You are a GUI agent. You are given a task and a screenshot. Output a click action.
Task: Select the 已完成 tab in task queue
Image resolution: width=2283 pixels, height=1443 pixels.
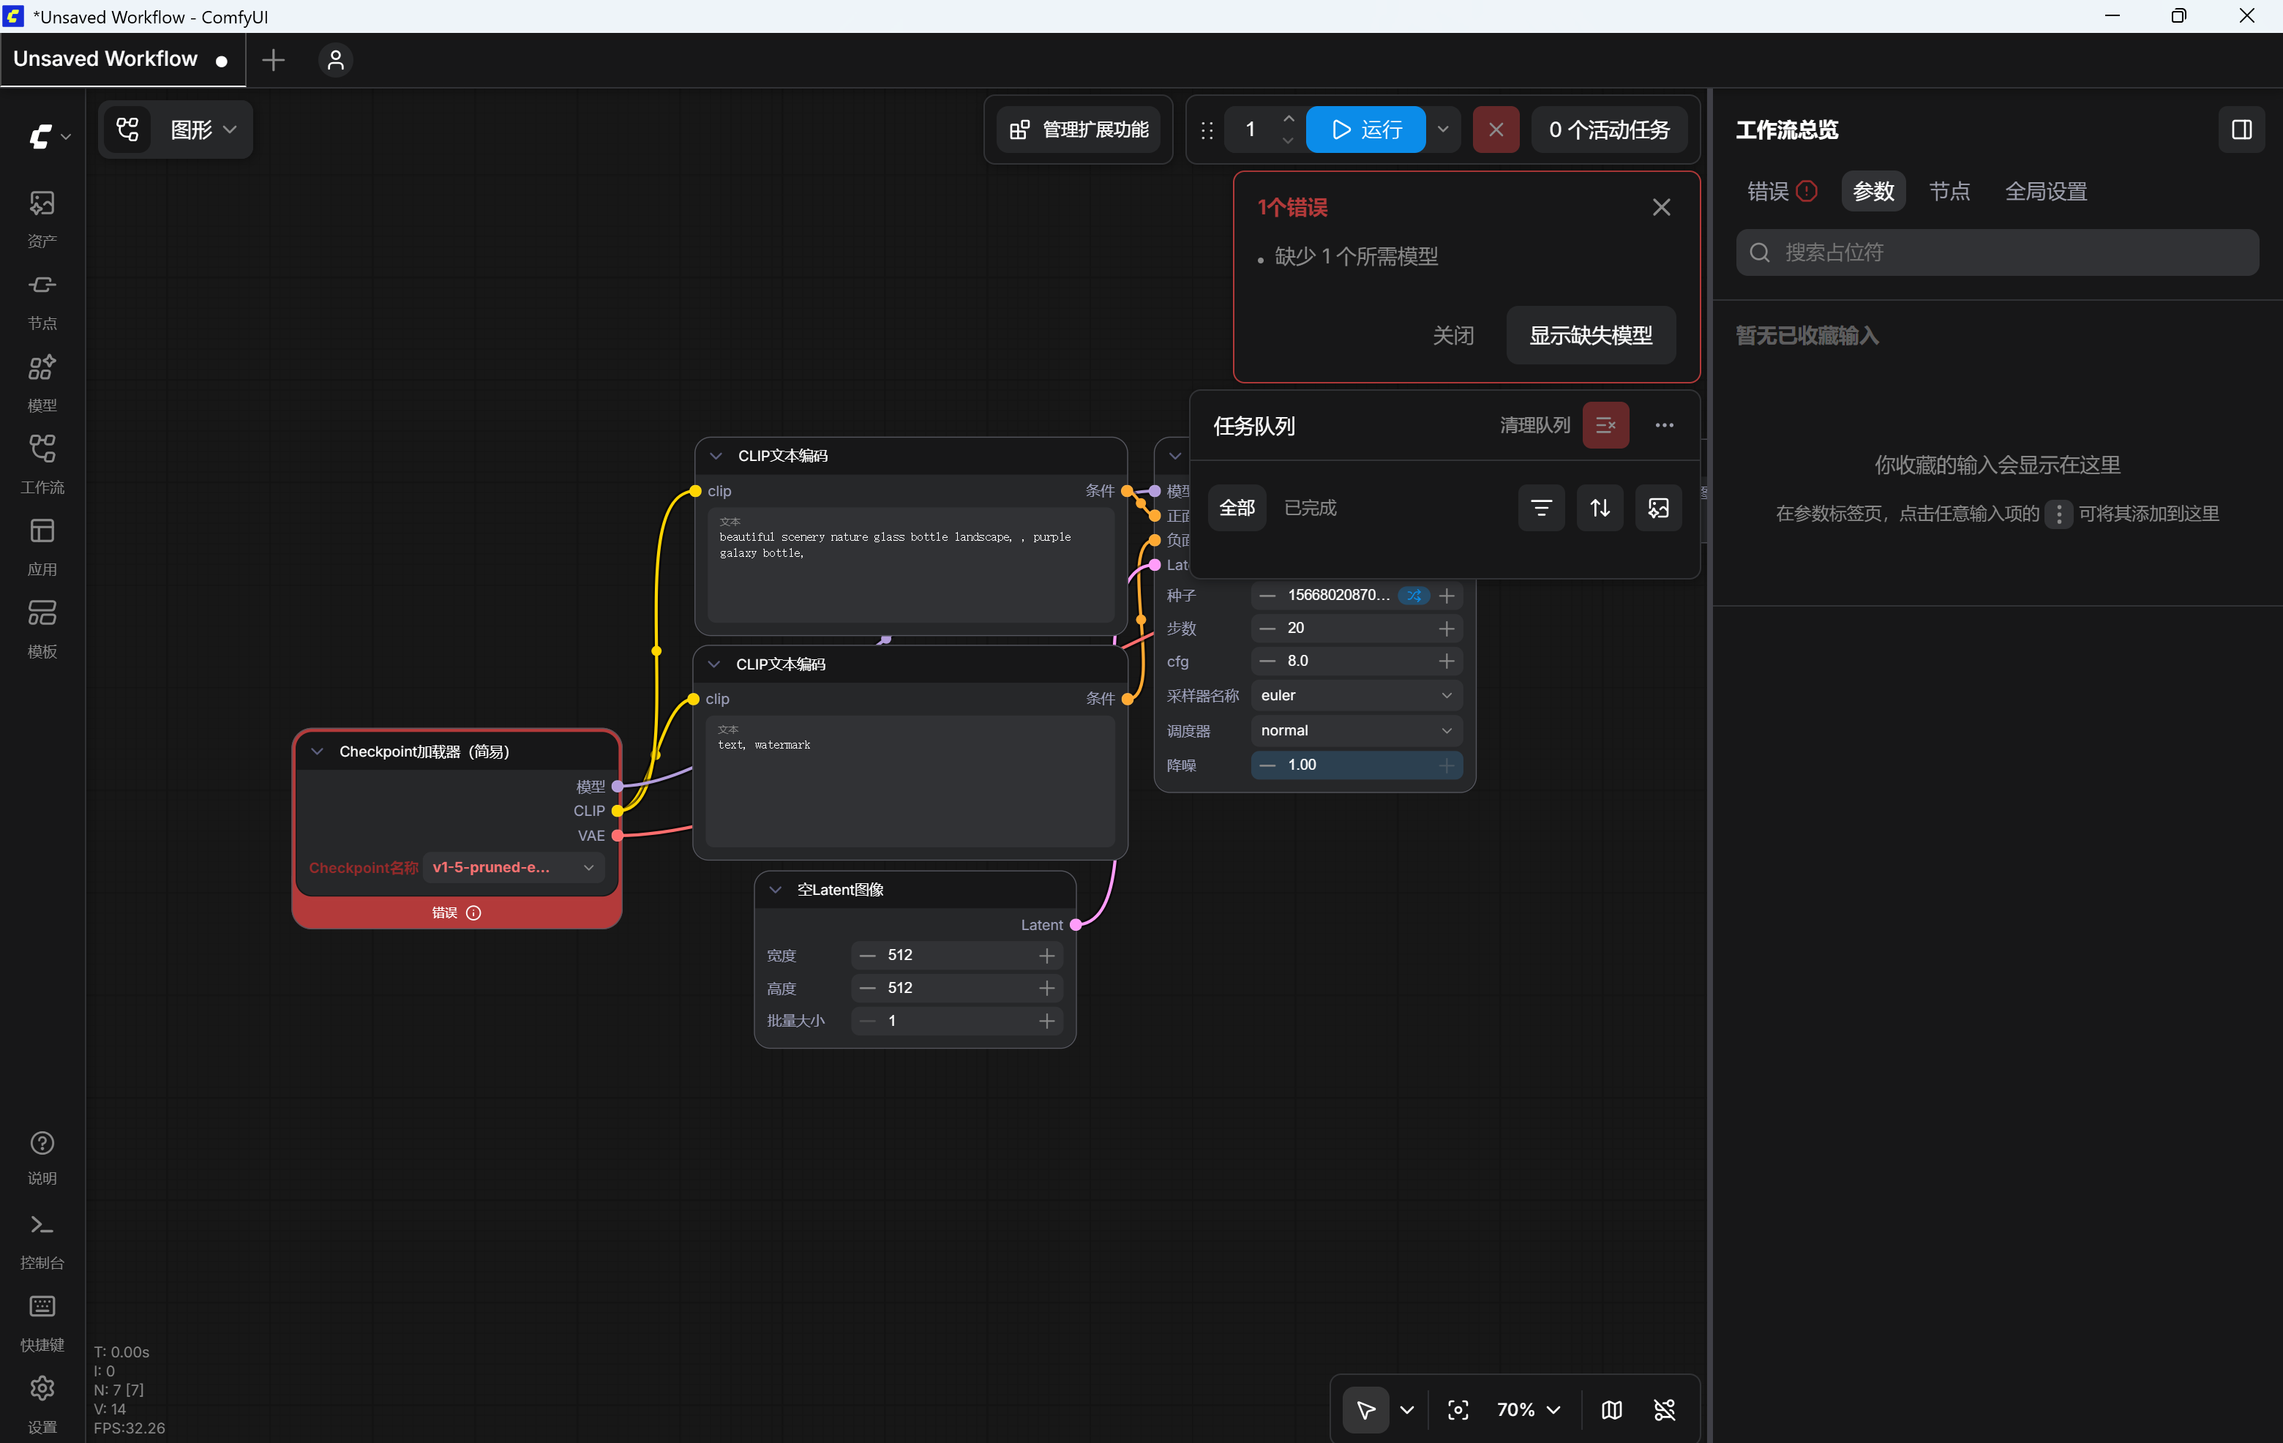pos(1311,508)
